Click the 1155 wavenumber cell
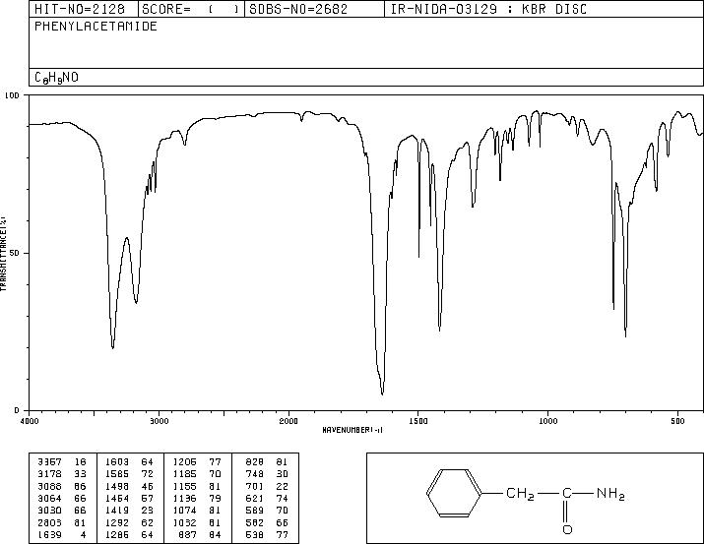This screenshot has height=544, width=704. pos(184,486)
